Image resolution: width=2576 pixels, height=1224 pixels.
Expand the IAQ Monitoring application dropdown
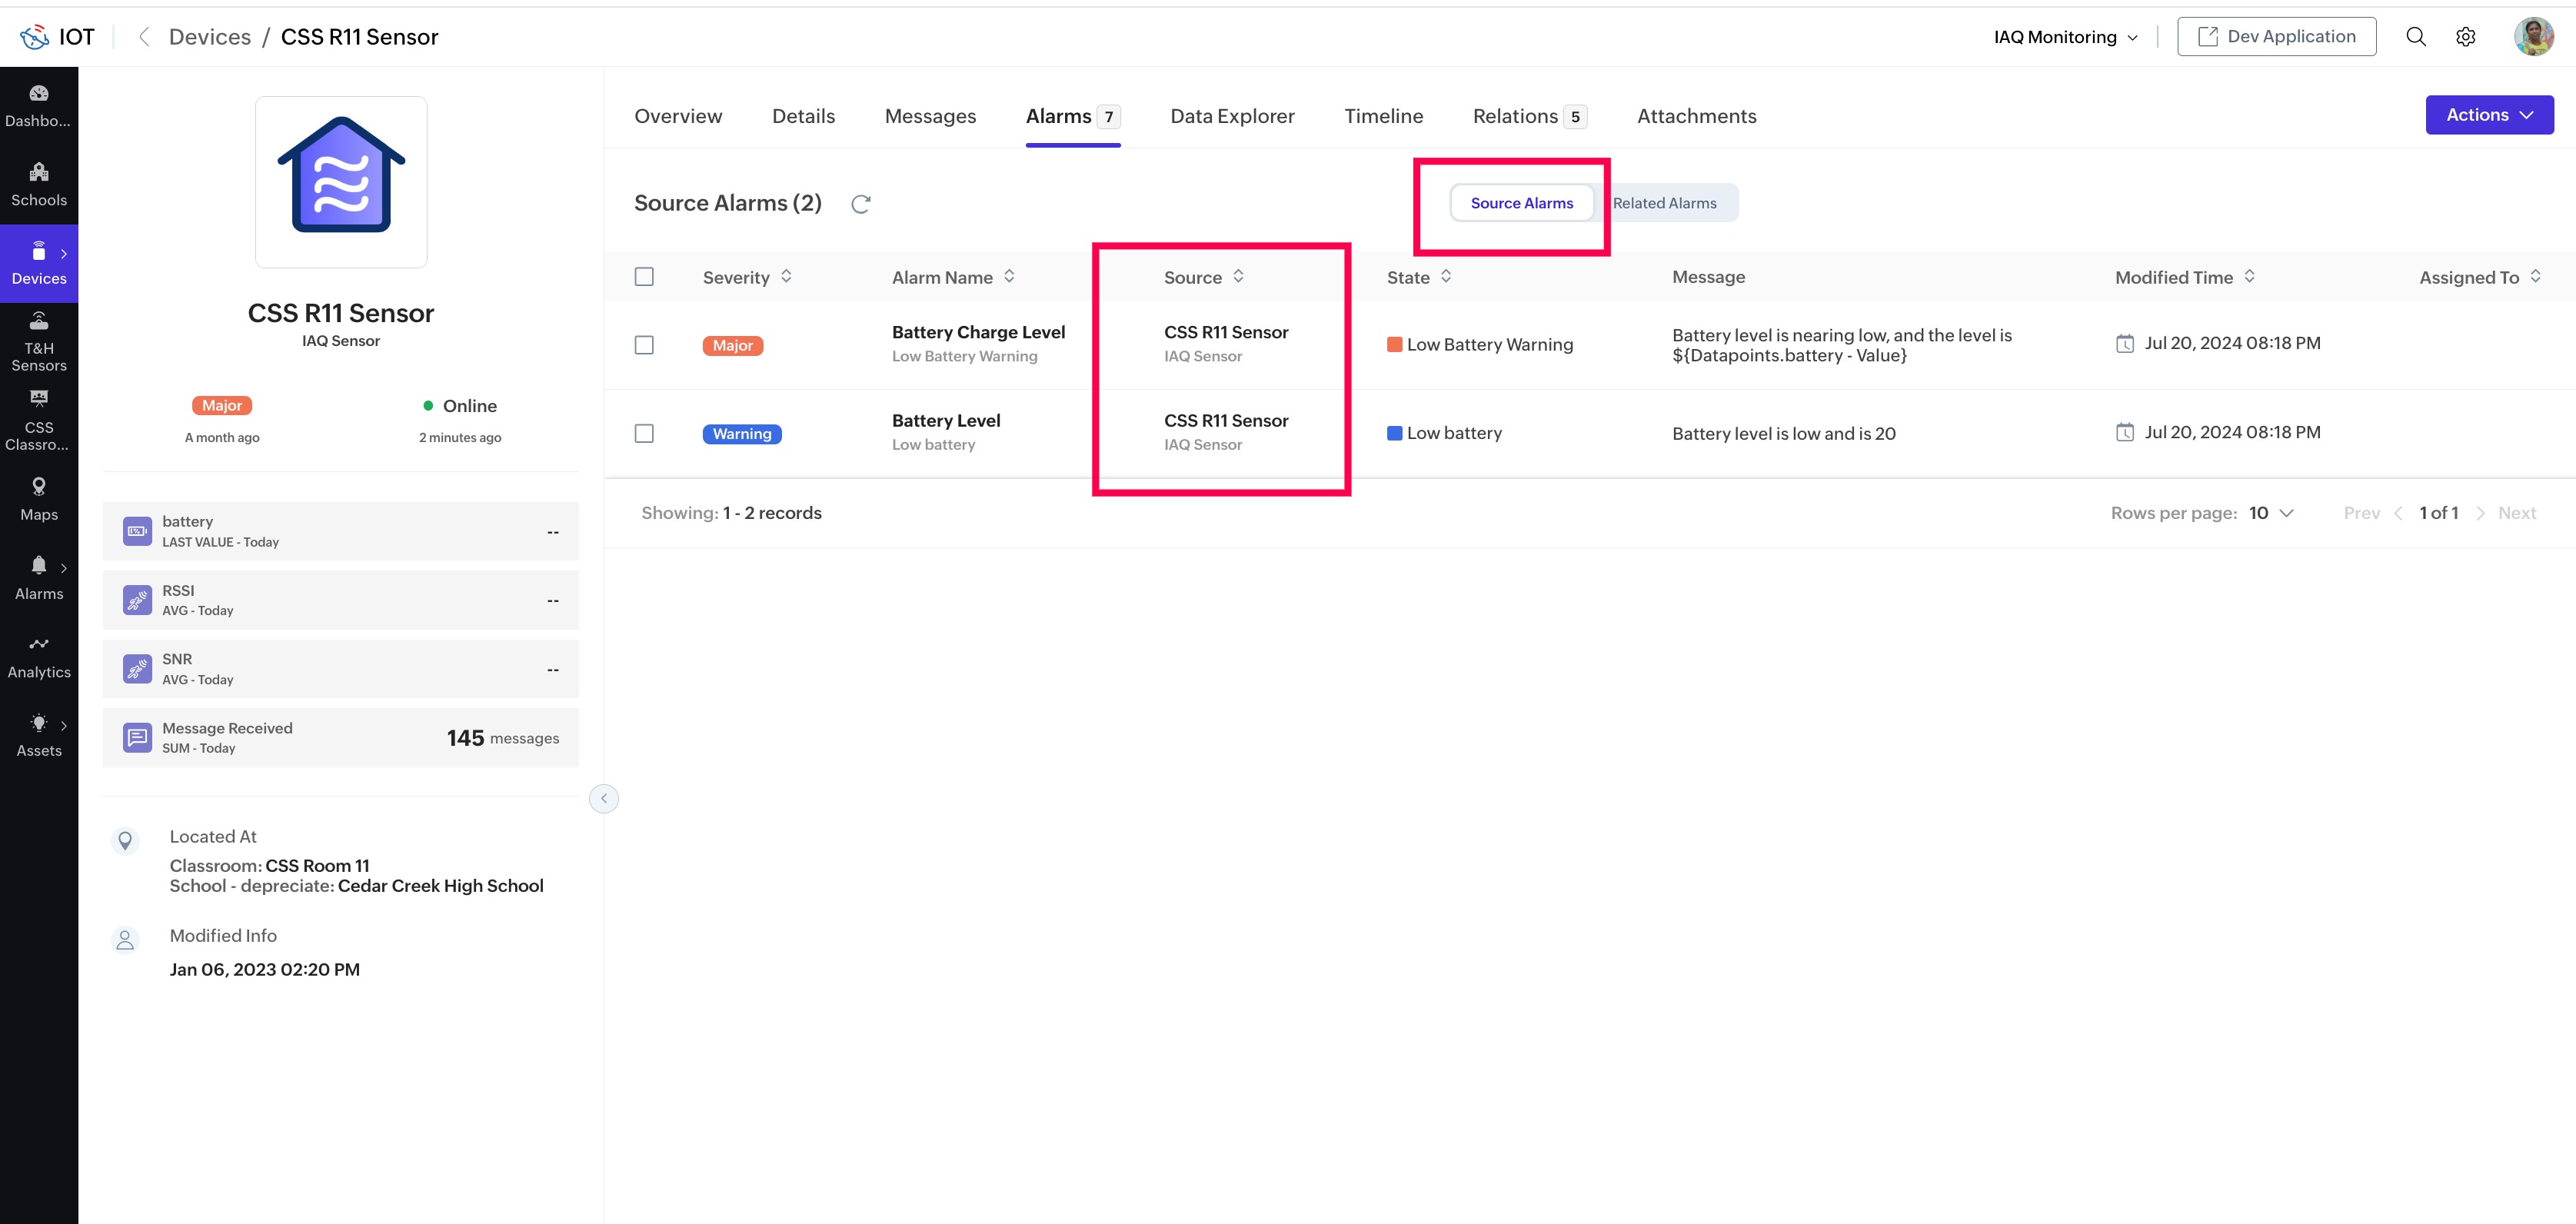(x=2065, y=37)
